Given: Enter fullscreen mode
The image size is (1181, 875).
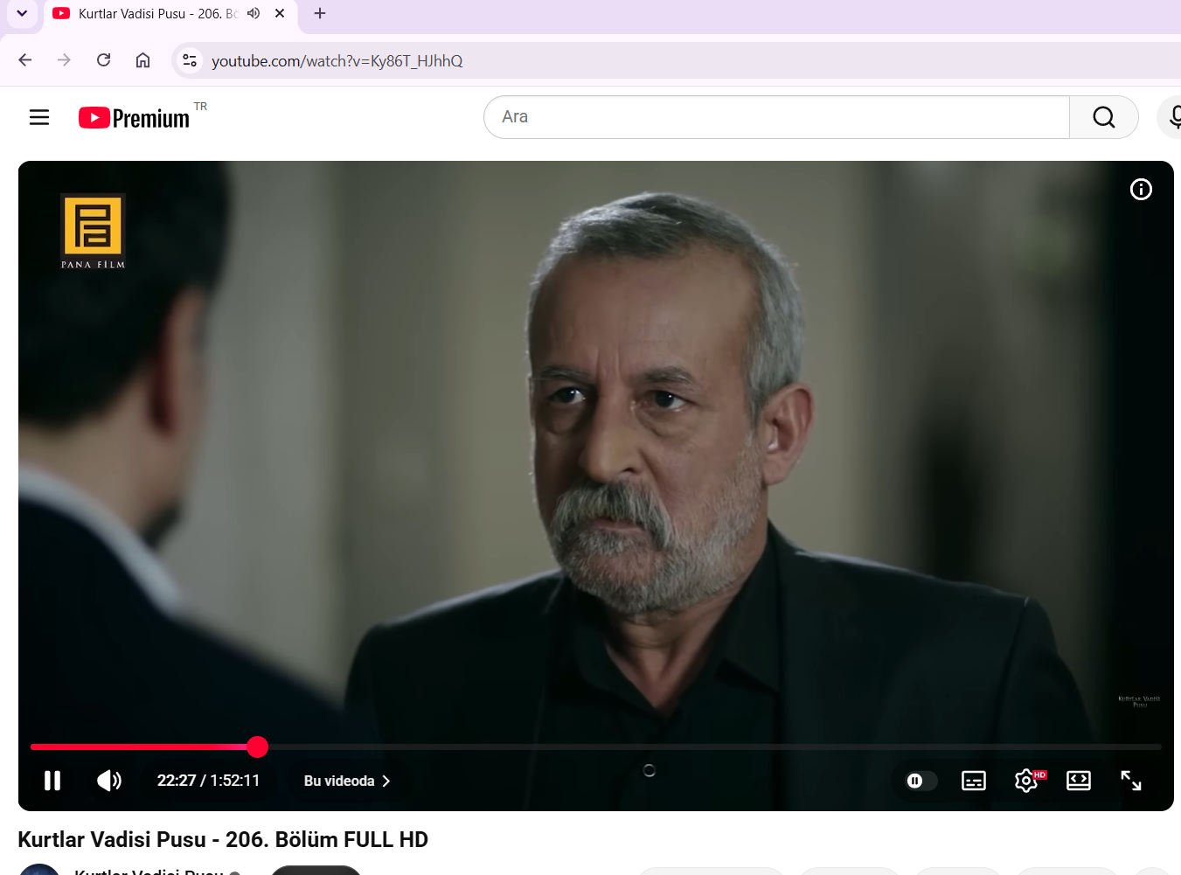Looking at the screenshot, I should pyautogui.click(x=1131, y=781).
